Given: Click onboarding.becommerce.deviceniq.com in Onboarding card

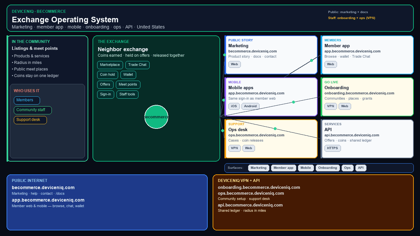Looking at the screenshot, I should pos(359,93).
